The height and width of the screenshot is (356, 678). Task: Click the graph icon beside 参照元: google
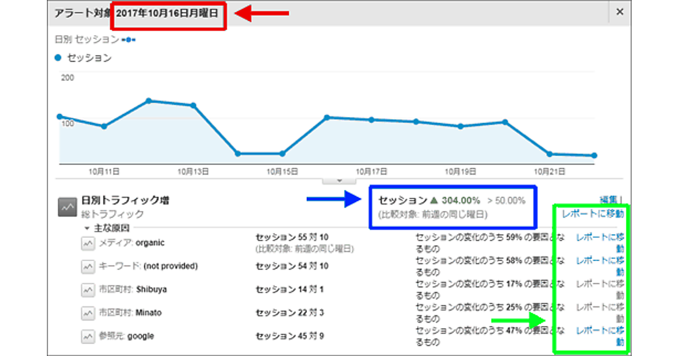point(88,336)
